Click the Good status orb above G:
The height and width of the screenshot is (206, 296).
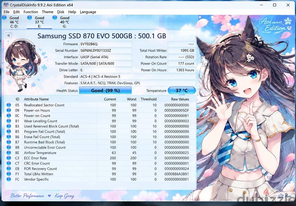point(55,18)
